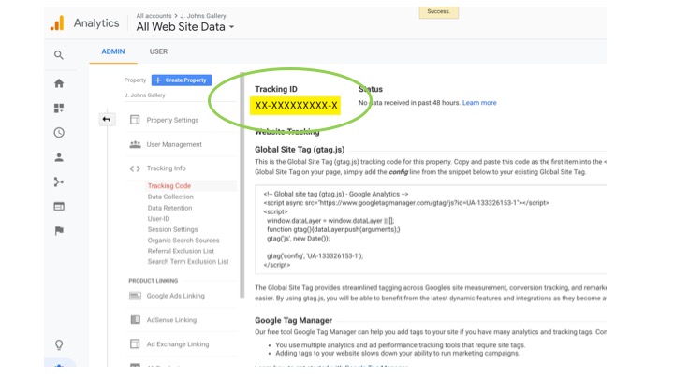Open Customization dashboards icon in sidebar
674x379 pixels.
(59, 108)
